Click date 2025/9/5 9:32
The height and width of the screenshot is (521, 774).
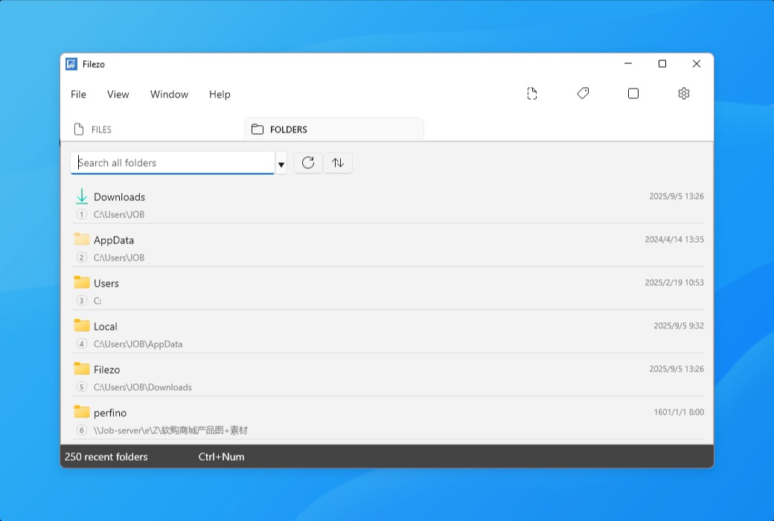point(679,326)
